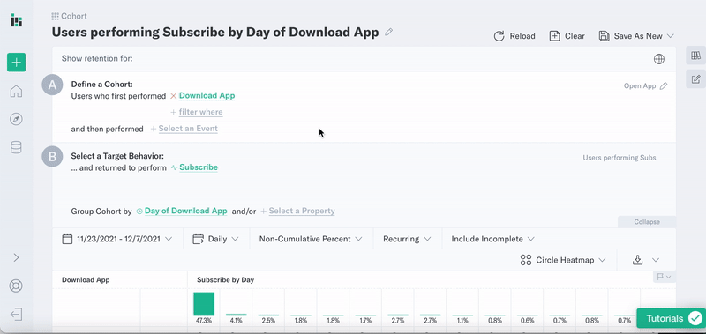This screenshot has height=334, width=706.
Task: Click the 1.7% value cell
Action: (x=365, y=321)
